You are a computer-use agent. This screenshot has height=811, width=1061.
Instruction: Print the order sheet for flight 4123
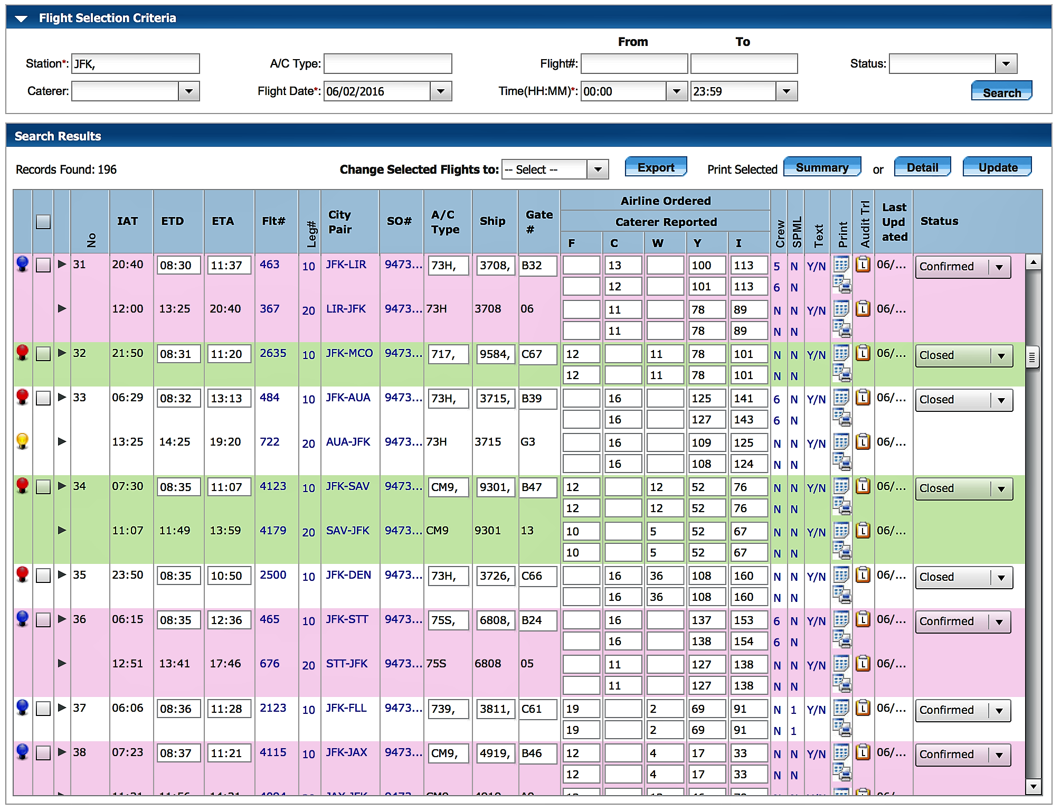click(841, 485)
